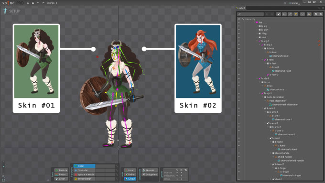Select the Pesos tool
Image resolution: width=325 pixels, height=183 pixels.
[61, 174]
